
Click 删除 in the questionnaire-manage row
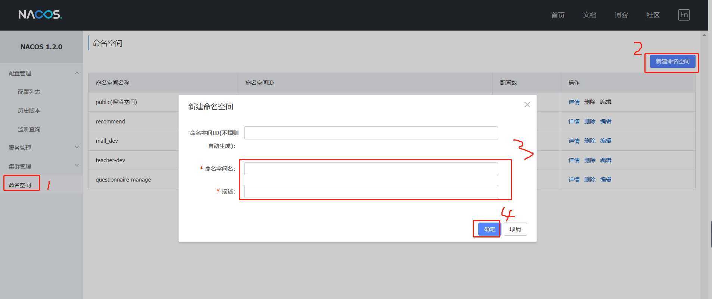pyautogui.click(x=590, y=180)
